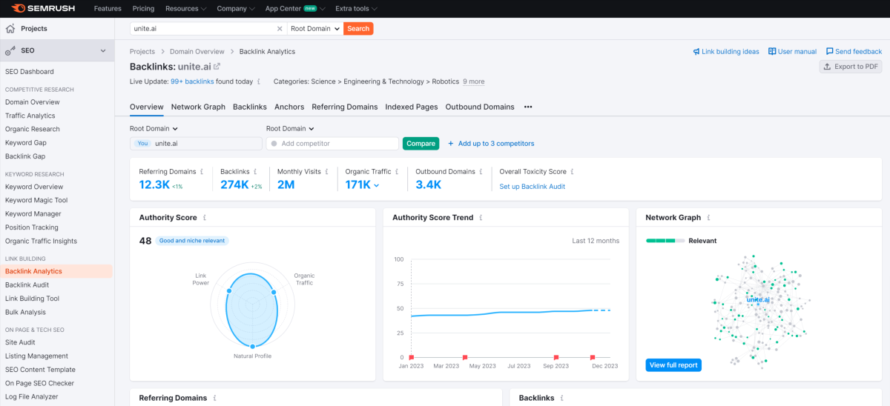890x406 pixels.
Task: Click info icon next to Outbound Domains
Action: (481, 171)
